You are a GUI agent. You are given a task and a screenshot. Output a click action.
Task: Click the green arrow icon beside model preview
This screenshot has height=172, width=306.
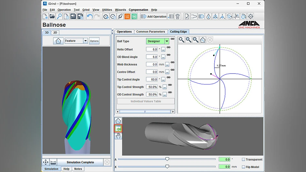click(x=118, y=128)
